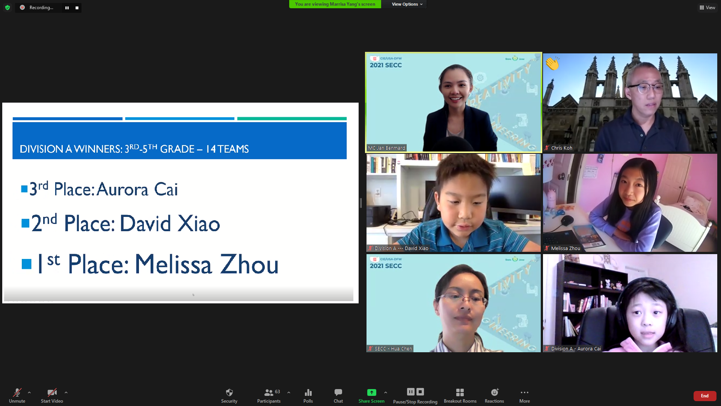Open the Security shield menu
Screen dimensions: 721x406
229,395
